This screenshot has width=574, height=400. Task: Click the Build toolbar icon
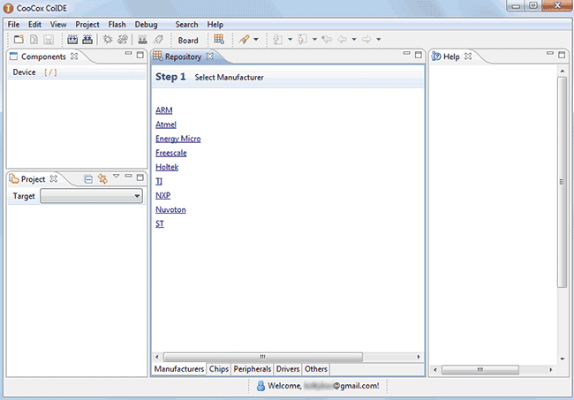point(72,40)
